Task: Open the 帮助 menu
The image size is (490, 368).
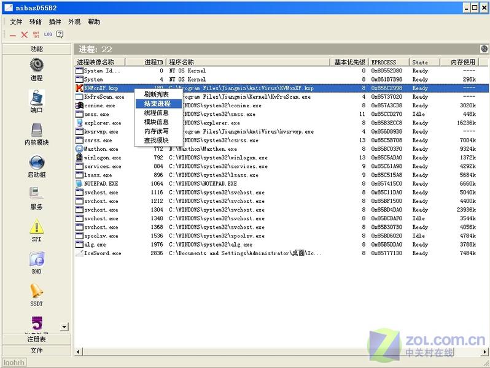Action: pyautogui.click(x=94, y=21)
